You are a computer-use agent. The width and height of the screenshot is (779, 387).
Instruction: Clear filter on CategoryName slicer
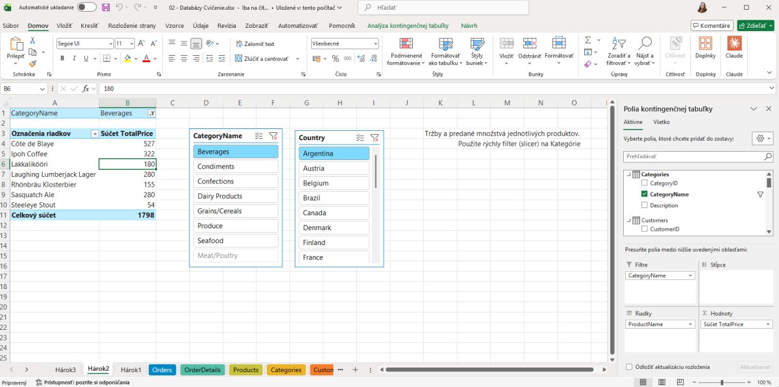[273, 136]
